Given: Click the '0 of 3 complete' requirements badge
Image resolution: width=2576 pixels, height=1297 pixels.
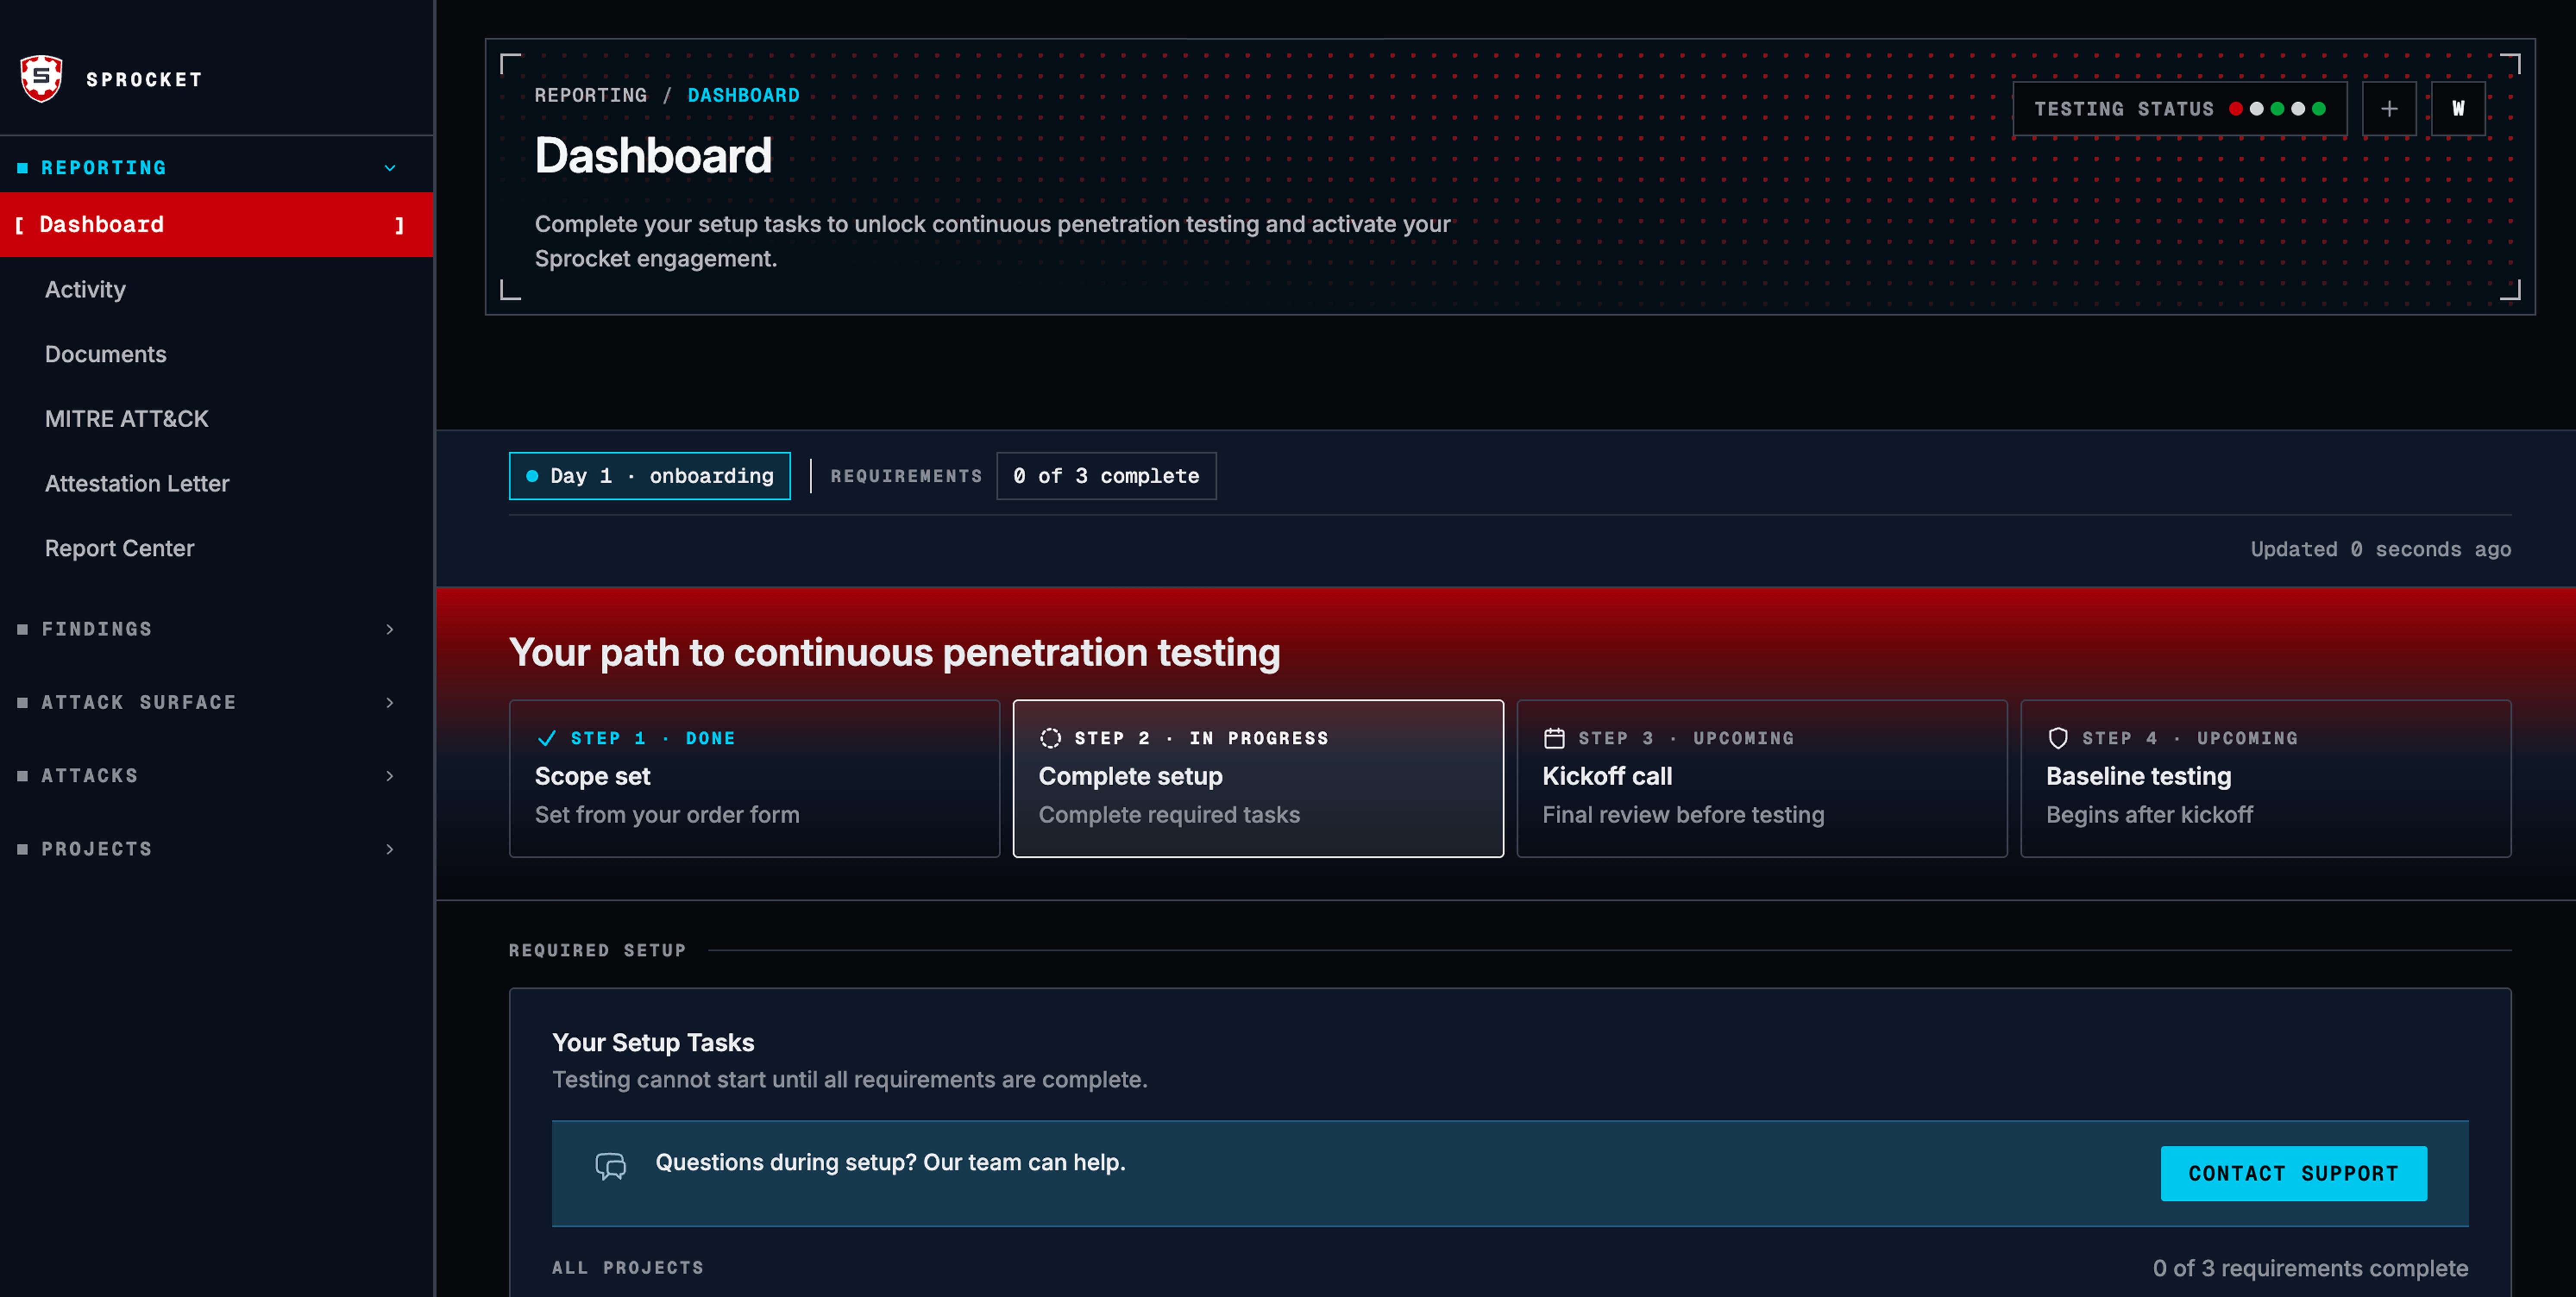Looking at the screenshot, I should click(1106, 476).
